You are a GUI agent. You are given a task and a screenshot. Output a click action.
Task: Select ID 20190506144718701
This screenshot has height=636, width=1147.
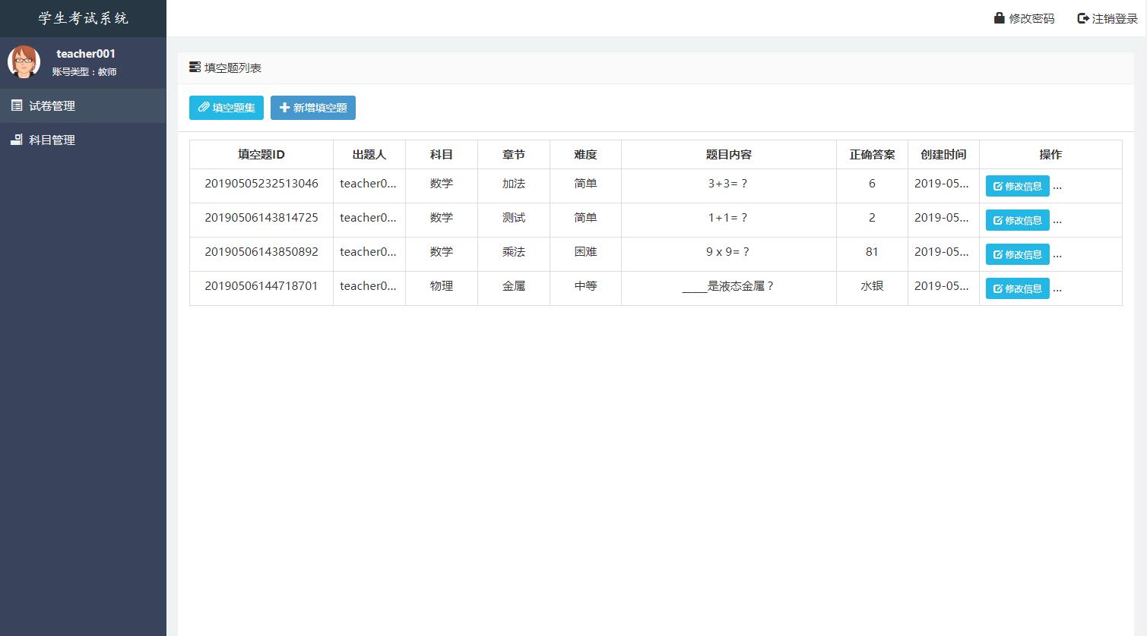(261, 285)
